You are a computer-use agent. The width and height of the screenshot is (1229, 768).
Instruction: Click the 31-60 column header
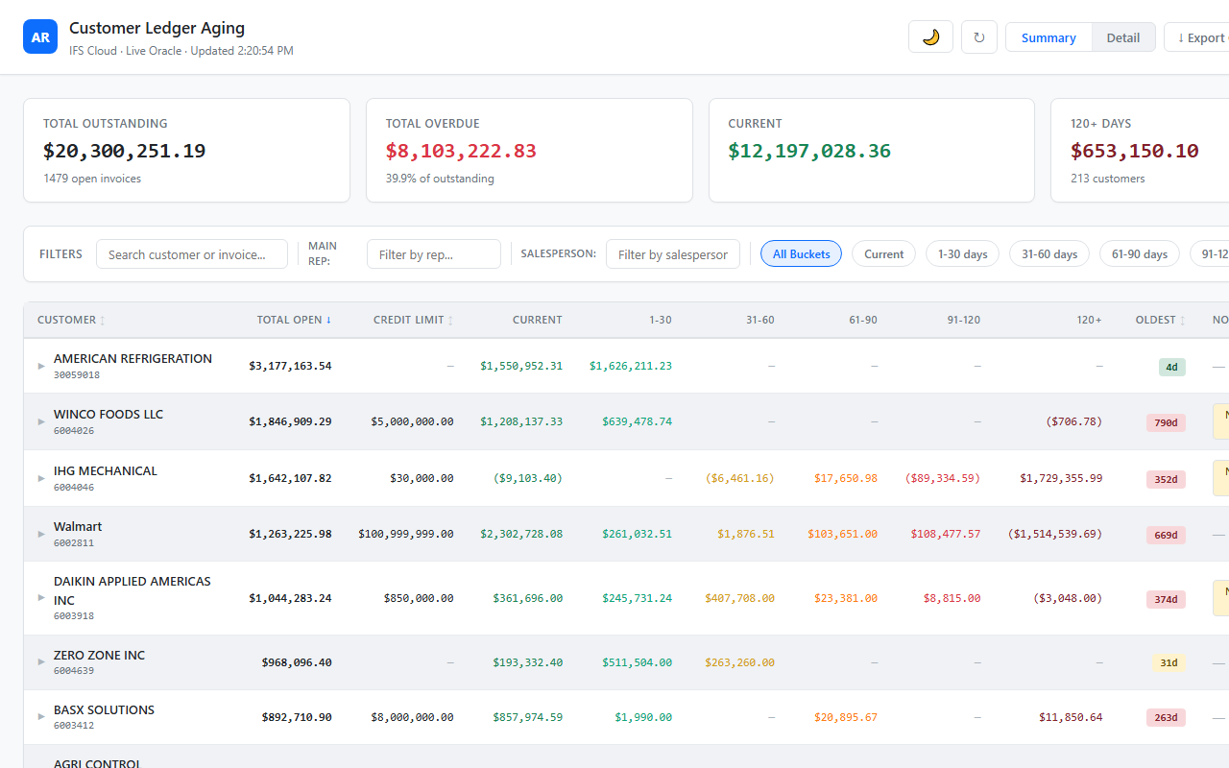(760, 320)
